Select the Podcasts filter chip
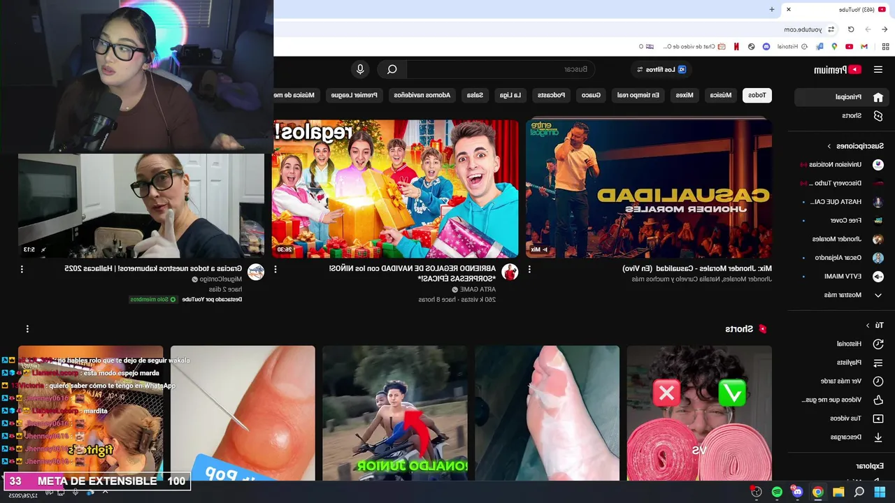 (x=551, y=95)
